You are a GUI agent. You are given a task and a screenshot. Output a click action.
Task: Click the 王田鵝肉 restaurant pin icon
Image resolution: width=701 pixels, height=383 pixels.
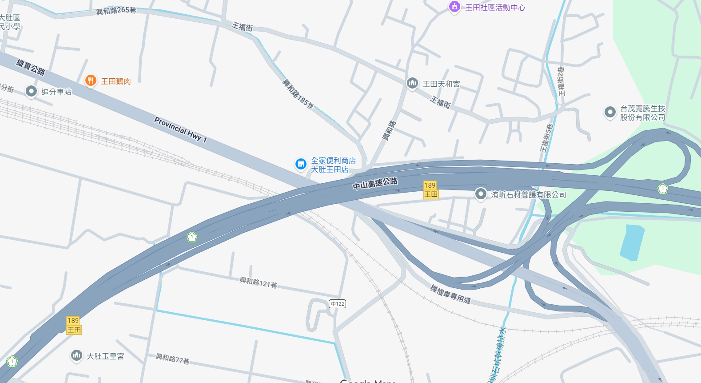click(x=91, y=81)
